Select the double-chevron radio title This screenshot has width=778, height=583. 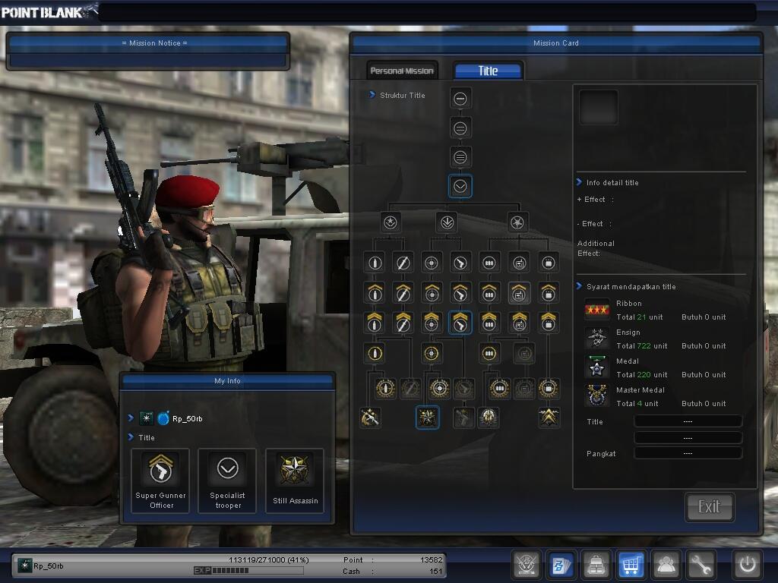[519, 323]
